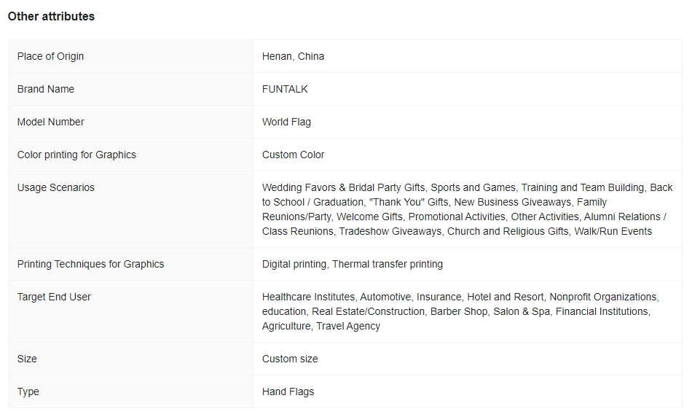Viewport: 692px width, 417px height.
Task: Click the "World Flag" model value
Action: point(286,122)
